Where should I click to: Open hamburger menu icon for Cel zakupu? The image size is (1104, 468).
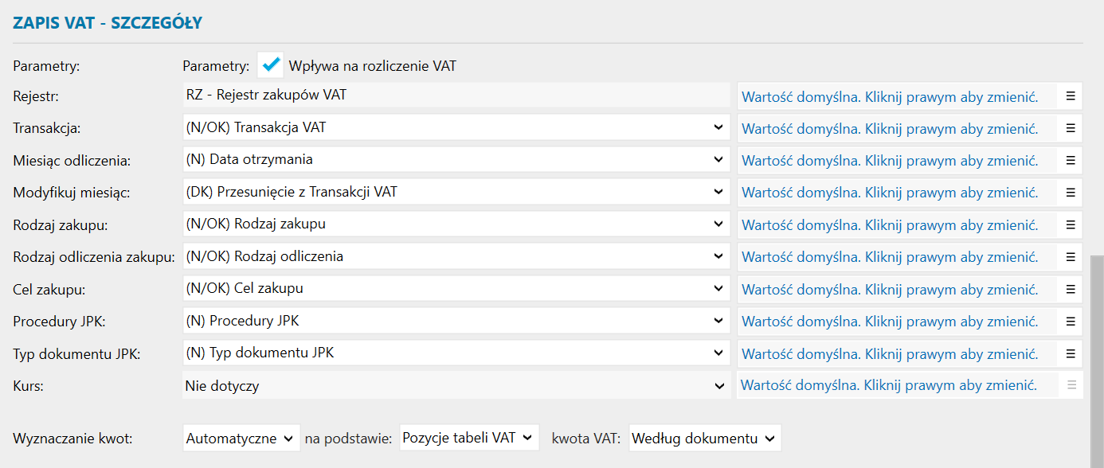(1071, 289)
